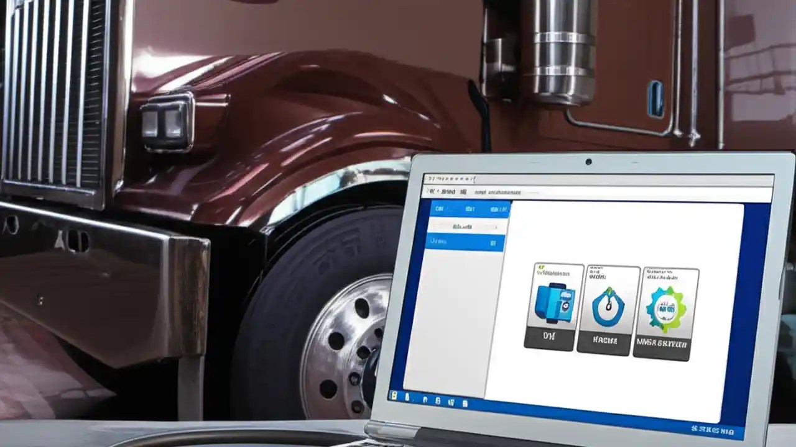796x447 pixels.
Task: Enable the first blue sidebar header item
Action: pos(440,209)
